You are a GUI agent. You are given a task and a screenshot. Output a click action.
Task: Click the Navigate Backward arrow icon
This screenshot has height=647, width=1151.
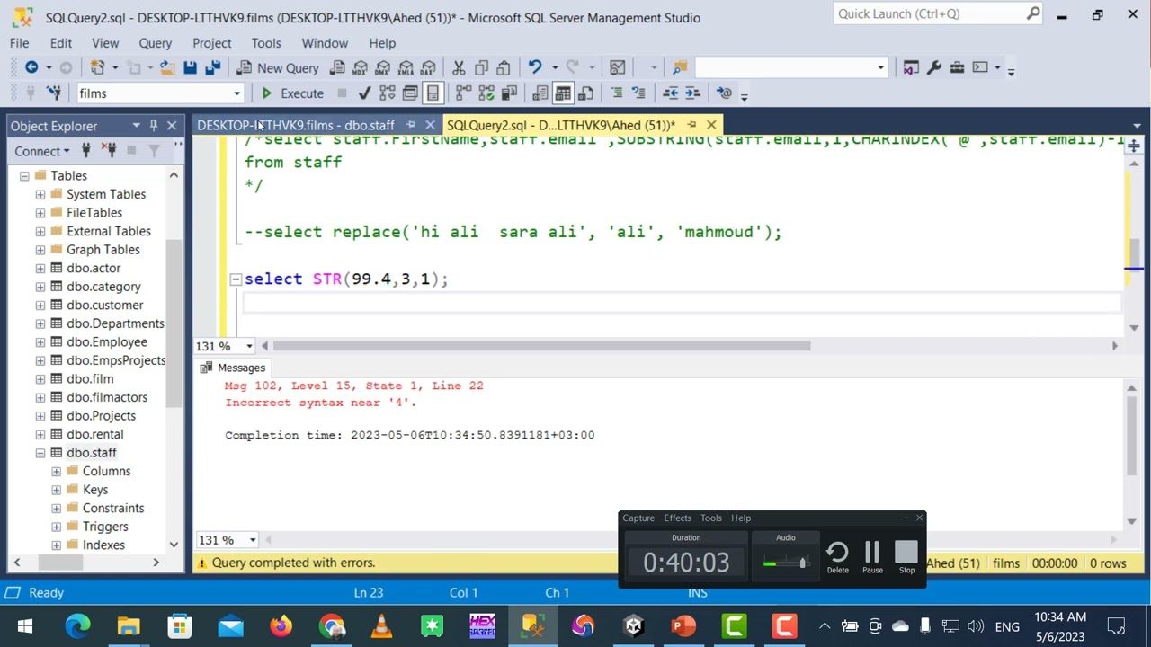point(31,68)
